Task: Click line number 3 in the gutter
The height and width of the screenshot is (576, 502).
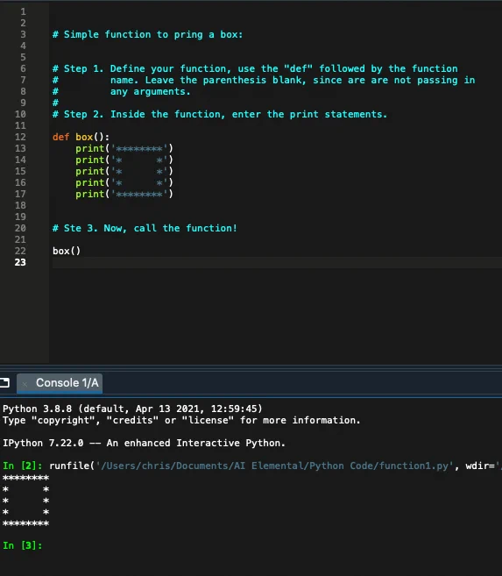Action: click(x=23, y=34)
